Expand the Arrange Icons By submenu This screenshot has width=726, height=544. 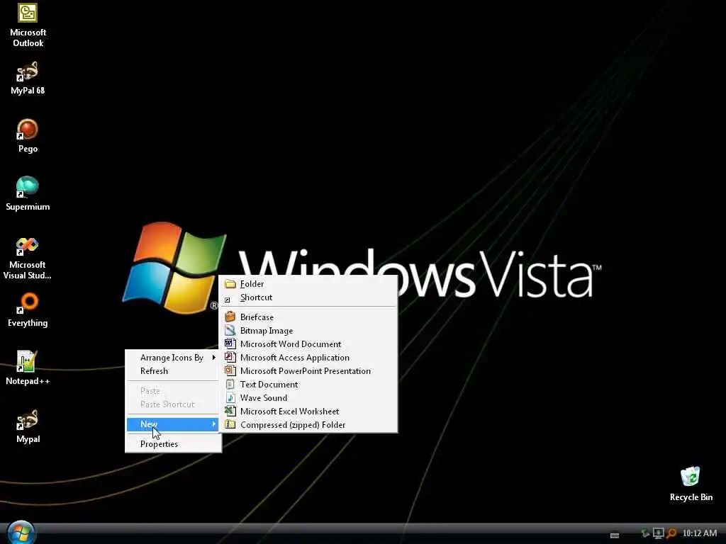pos(173,358)
